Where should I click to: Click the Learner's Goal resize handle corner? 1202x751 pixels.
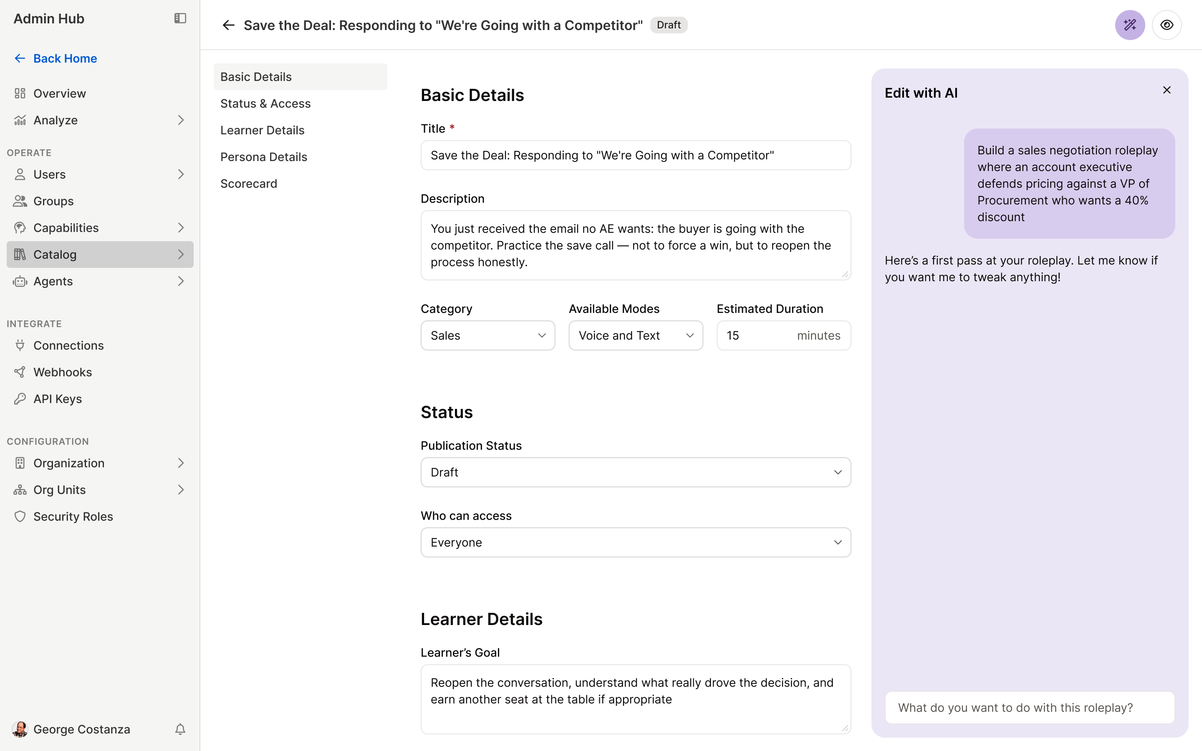(845, 728)
